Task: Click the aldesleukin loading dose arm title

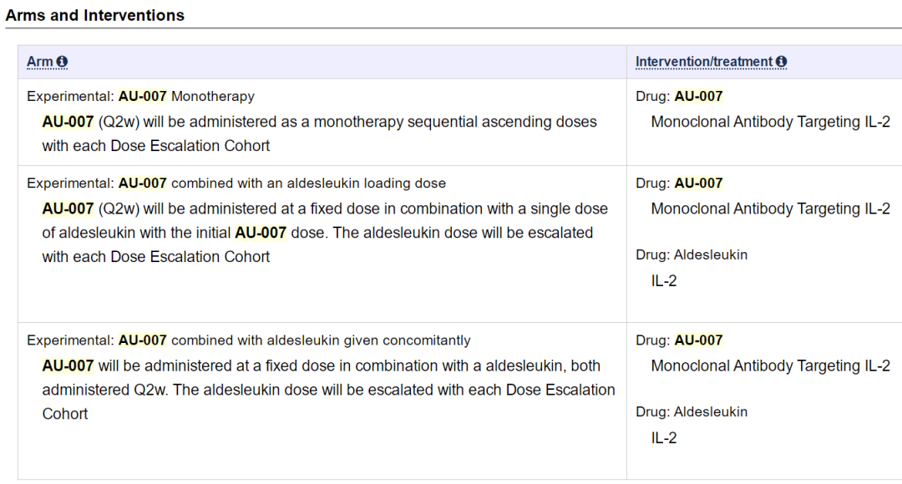Action: tap(236, 183)
